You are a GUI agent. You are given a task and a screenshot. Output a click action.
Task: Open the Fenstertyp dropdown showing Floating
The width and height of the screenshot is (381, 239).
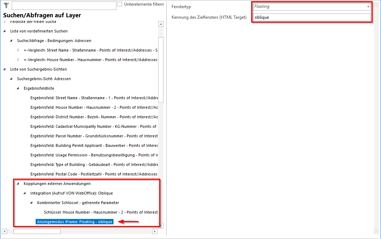pyautogui.click(x=311, y=6)
